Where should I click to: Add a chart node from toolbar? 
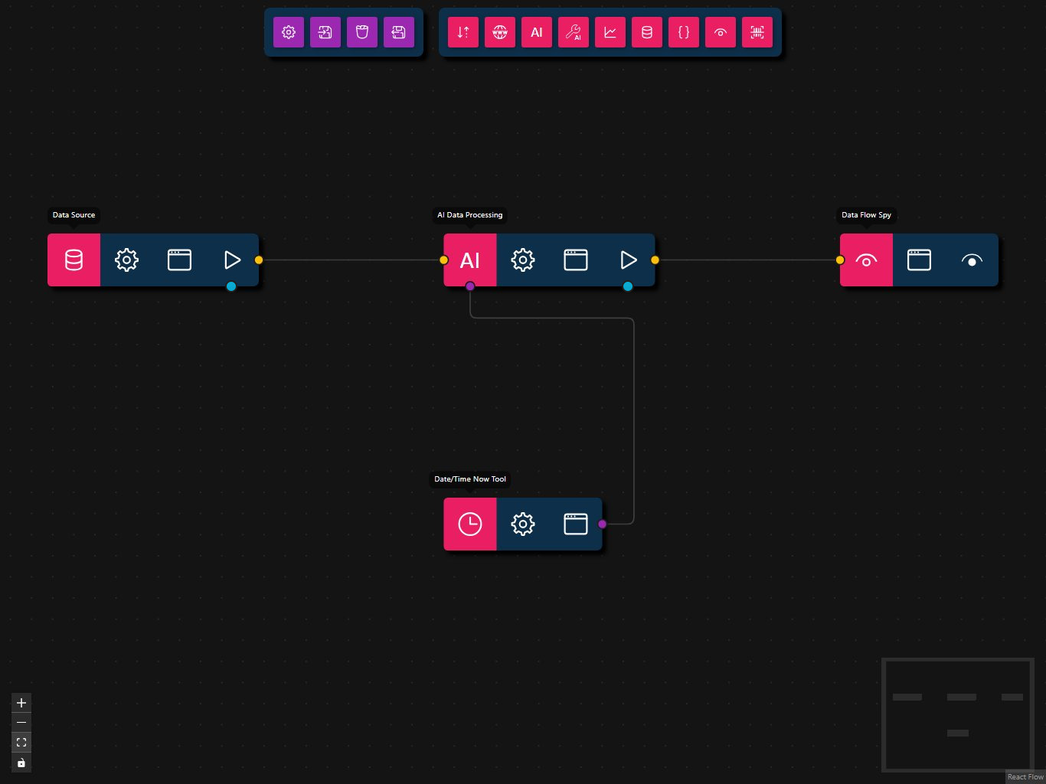(x=610, y=32)
